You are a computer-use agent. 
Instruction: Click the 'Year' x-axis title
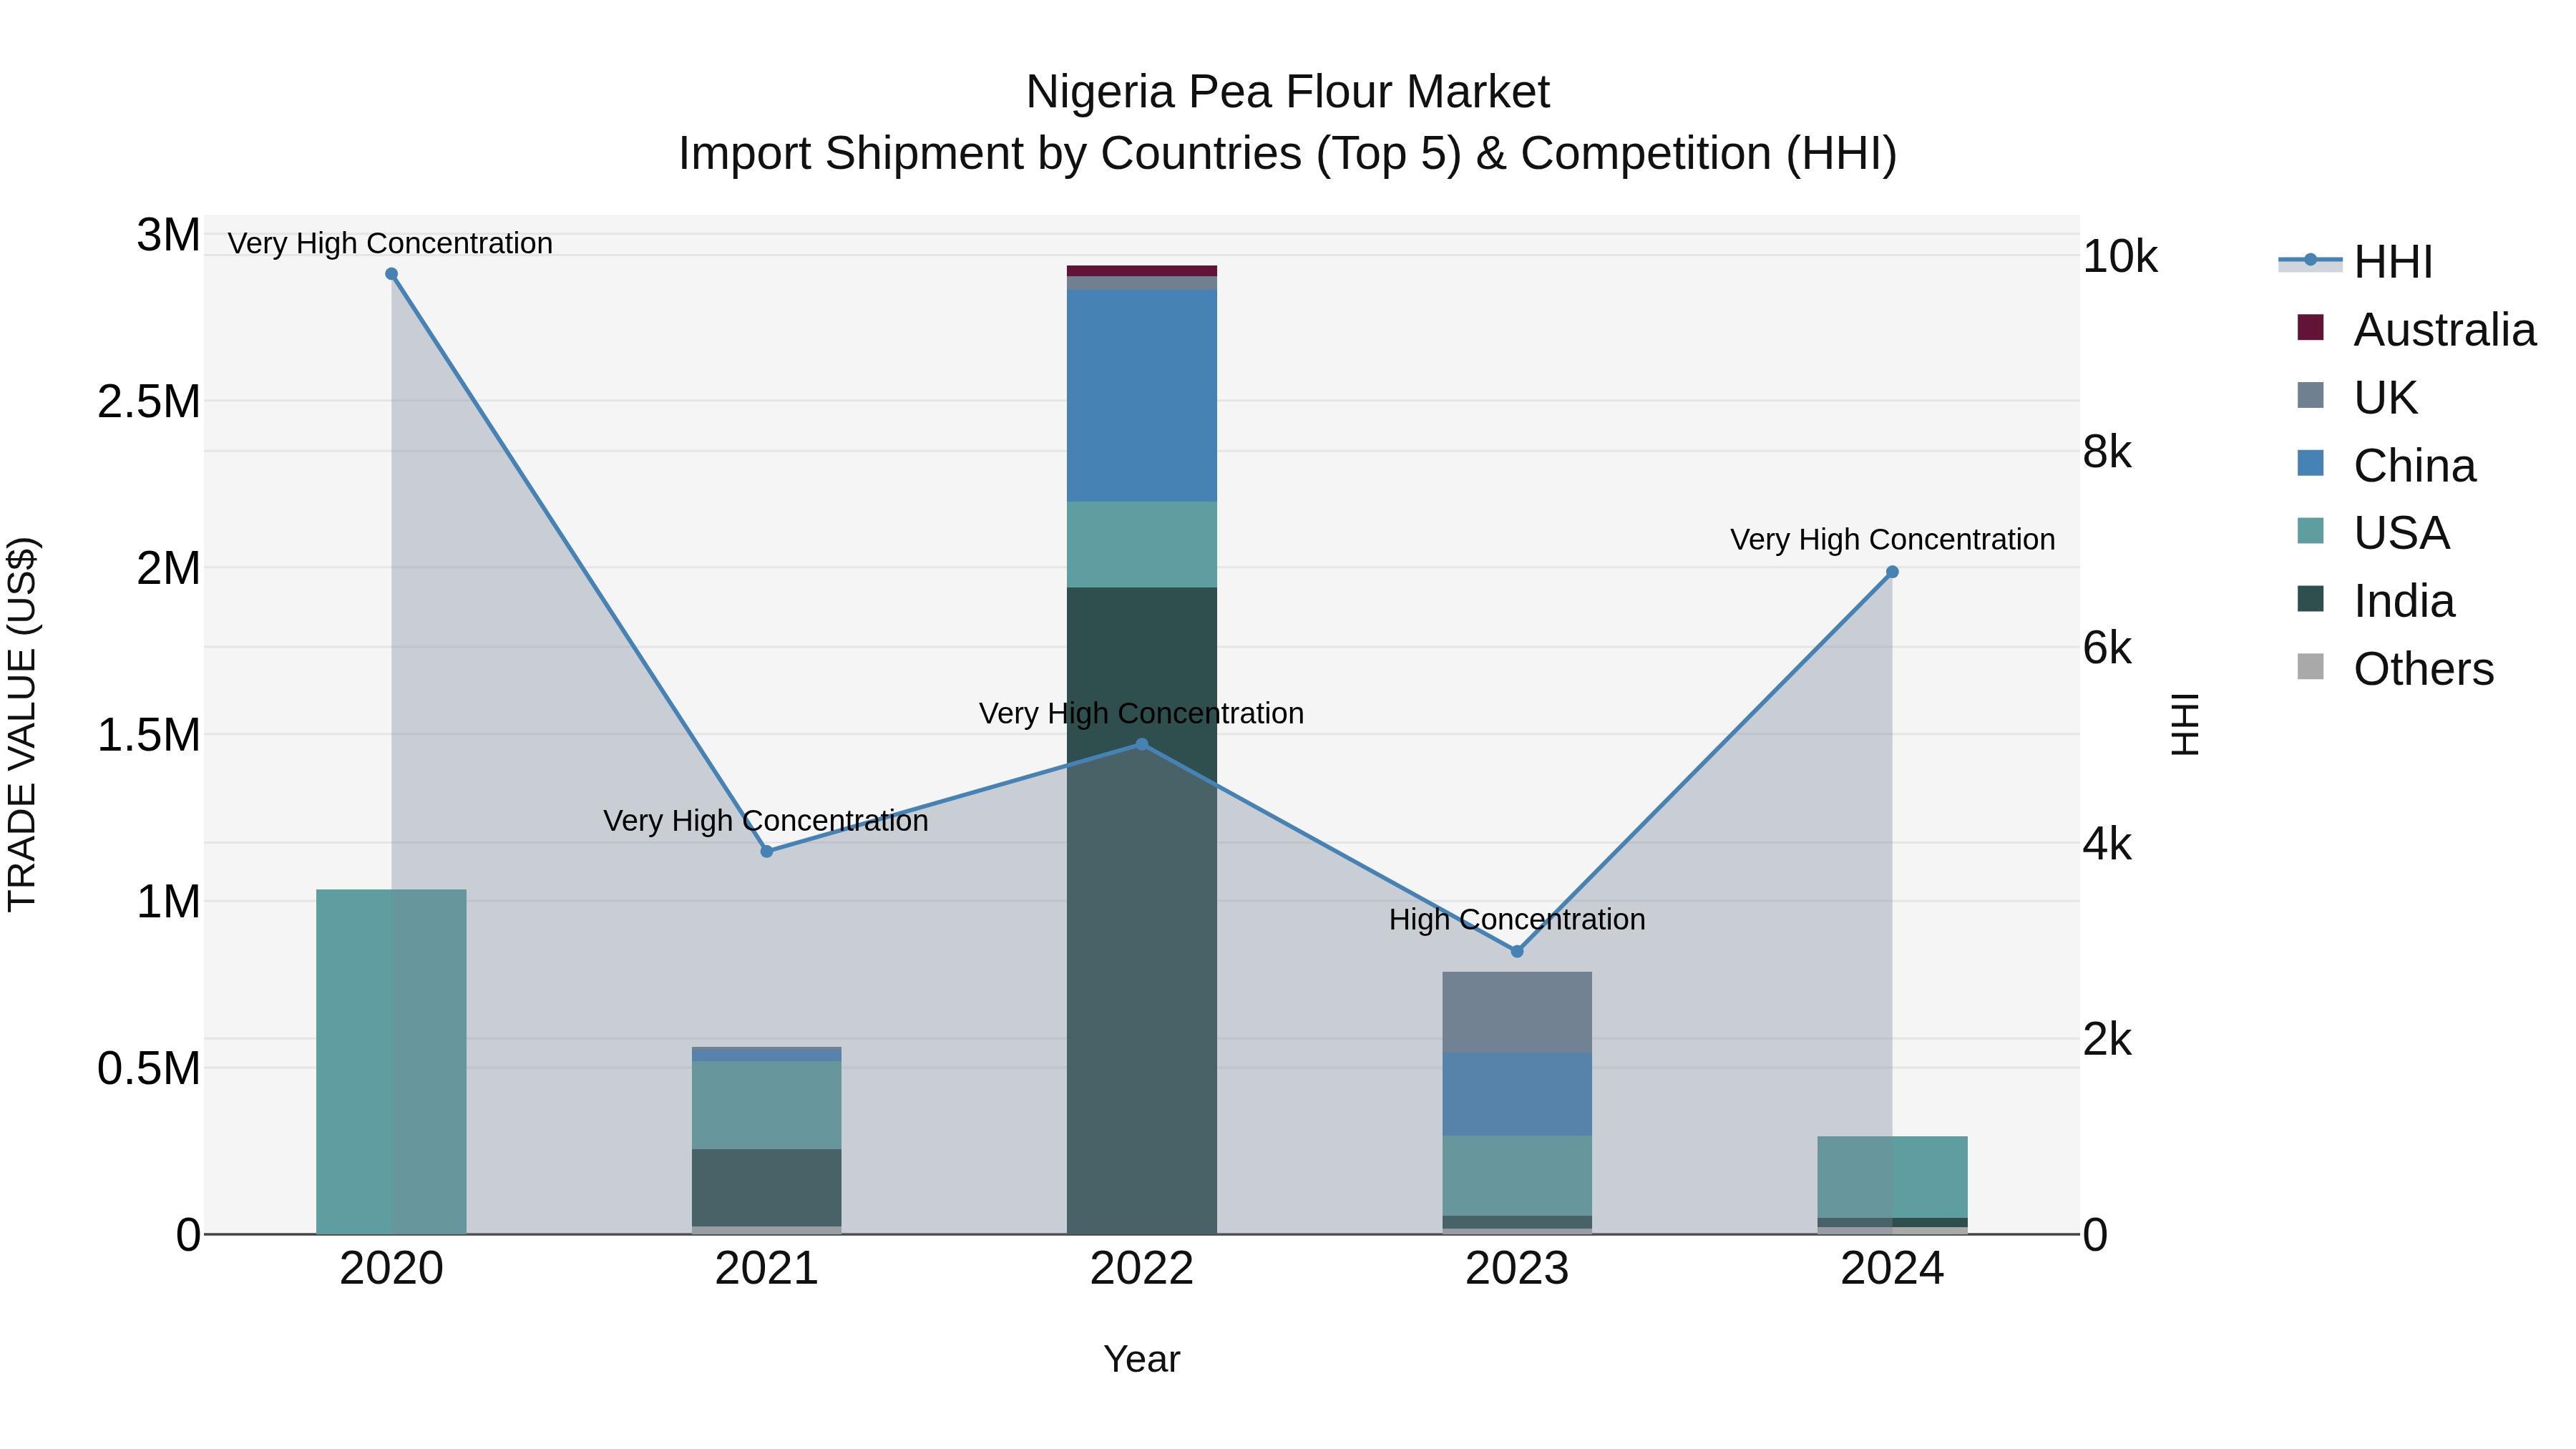tap(1142, 1359)
